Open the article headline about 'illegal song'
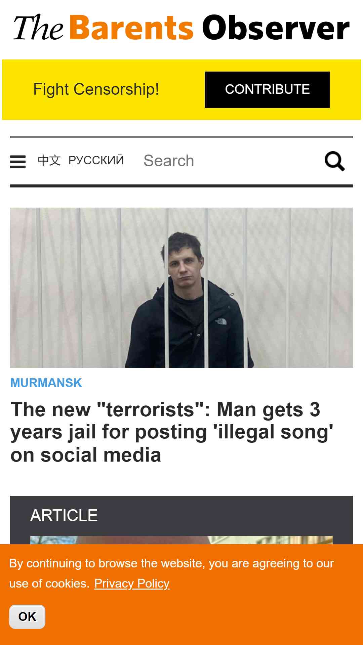This screenshot has height=645, width=363. click(x=172, y=432)
